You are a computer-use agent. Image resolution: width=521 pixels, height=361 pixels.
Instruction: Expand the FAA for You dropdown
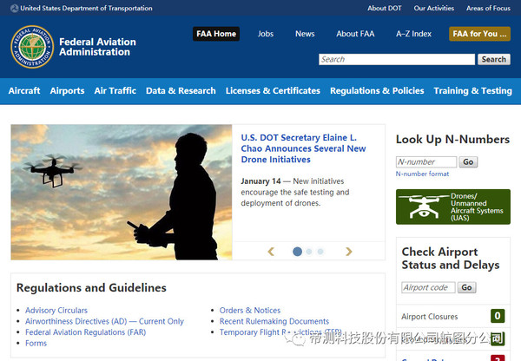click(479, 34)
